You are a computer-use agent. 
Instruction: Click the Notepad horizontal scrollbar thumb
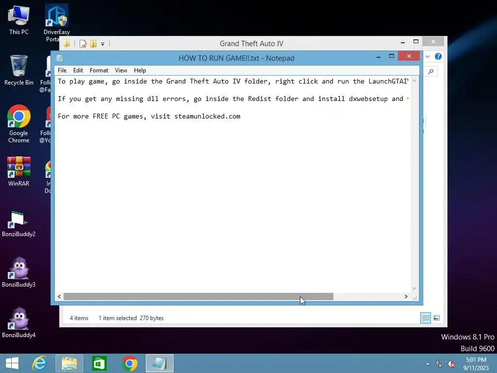(199, 297)
